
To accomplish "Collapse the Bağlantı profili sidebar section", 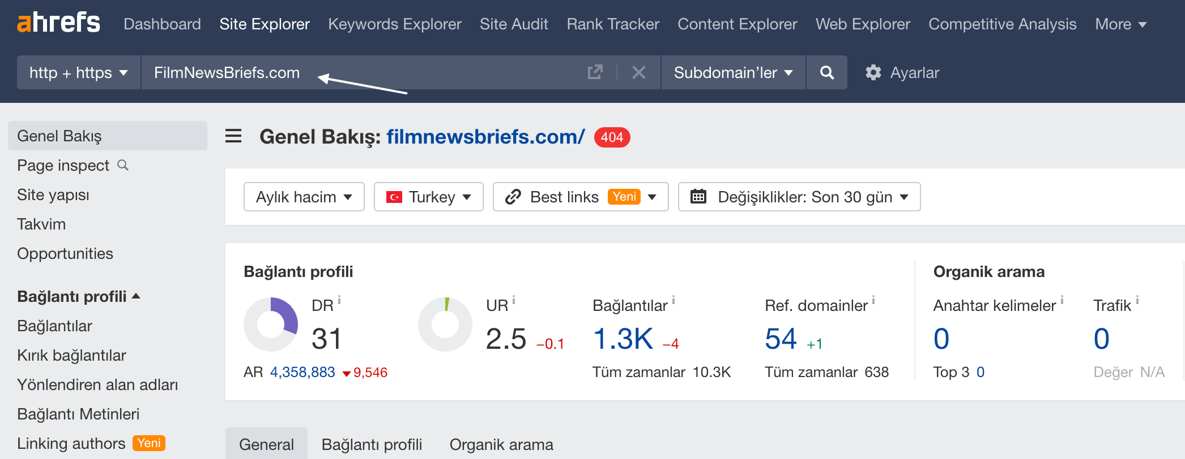I will 79,296.
